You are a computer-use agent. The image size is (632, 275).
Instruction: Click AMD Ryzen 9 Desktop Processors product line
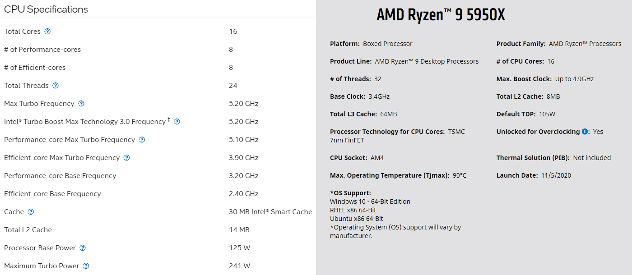point(427,61)
